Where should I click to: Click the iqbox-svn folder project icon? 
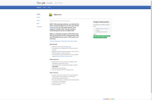(50, 15)
